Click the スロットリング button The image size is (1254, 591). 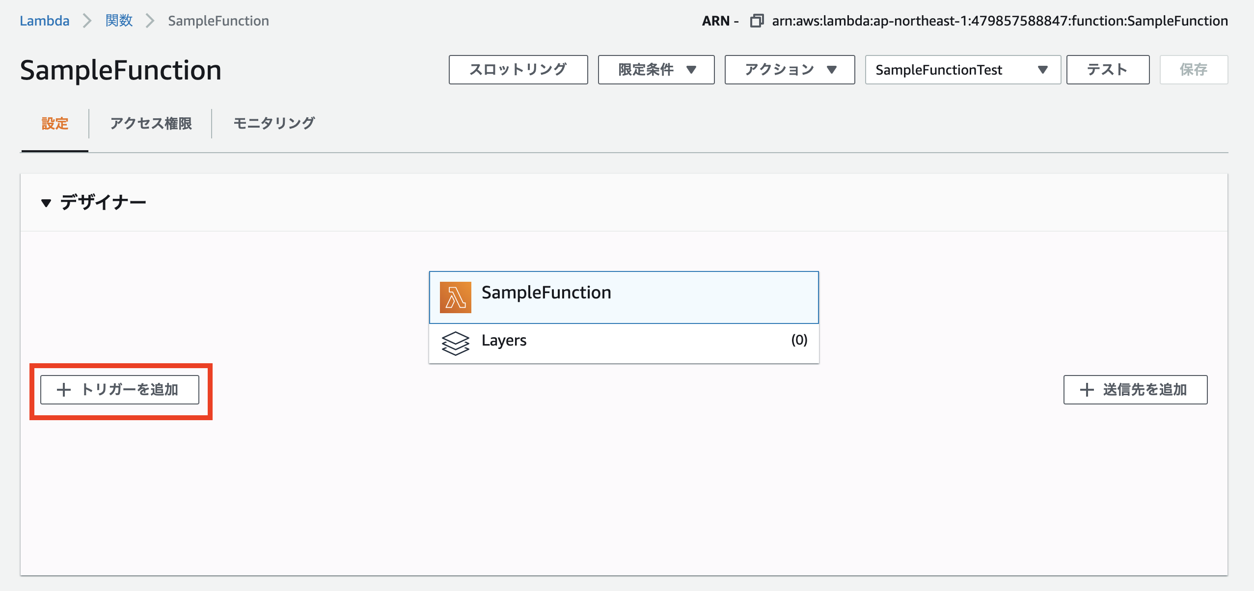(x=518, y=69)
